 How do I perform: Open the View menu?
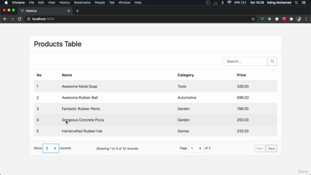click(52, 2)
